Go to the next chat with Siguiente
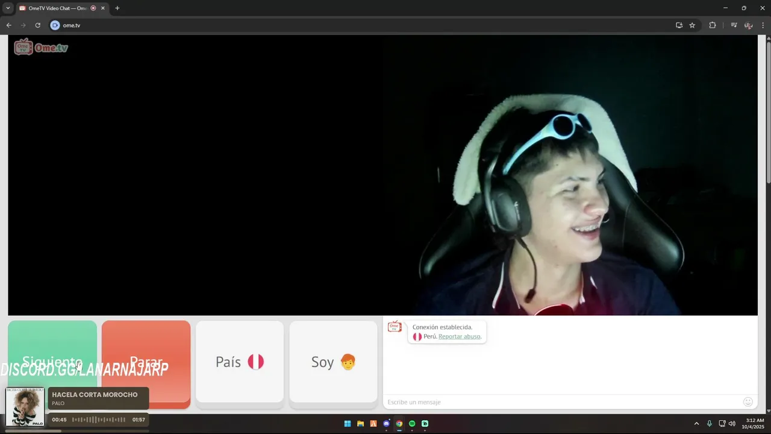771x434 pixels. tap(52, 362)
